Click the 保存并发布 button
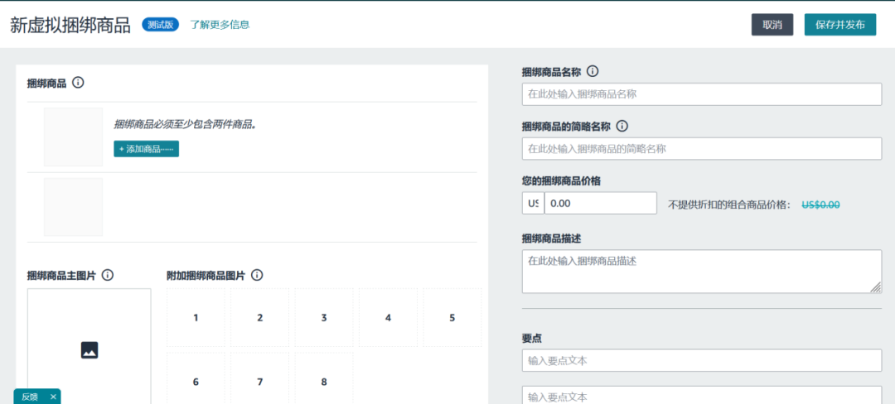This screenshot has width=895, height=404. point(839,25)
